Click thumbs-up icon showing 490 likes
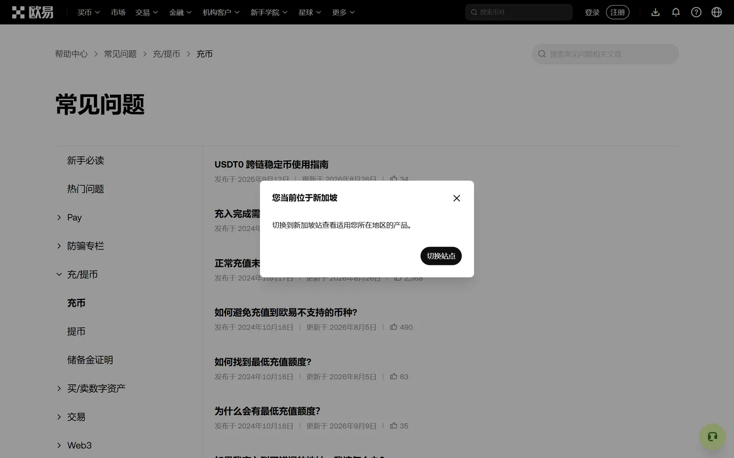734x458 pixels. (394, 327)
